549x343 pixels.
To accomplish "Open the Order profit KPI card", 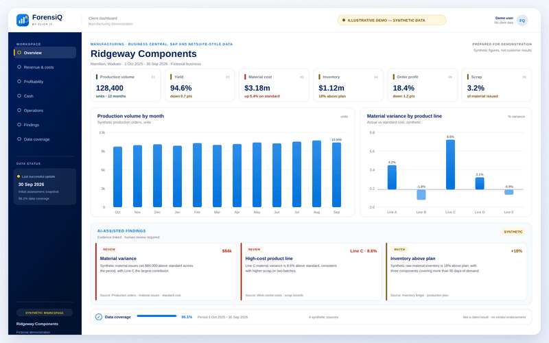I will click(x=422, y=85).
